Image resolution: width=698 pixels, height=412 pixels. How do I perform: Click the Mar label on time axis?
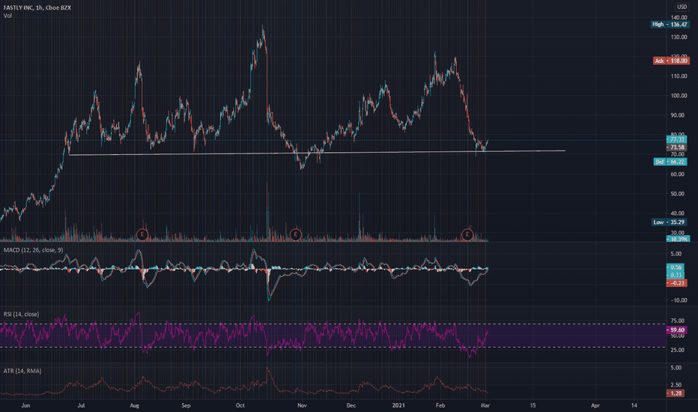485,406
